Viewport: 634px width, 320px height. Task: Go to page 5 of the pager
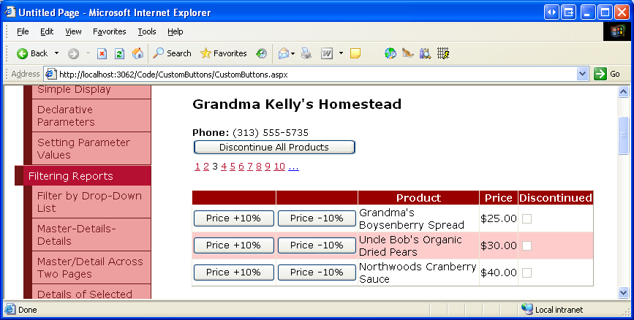(x=233, y=167)
